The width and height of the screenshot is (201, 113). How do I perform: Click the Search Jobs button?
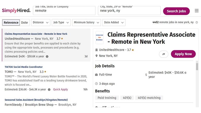176,11
